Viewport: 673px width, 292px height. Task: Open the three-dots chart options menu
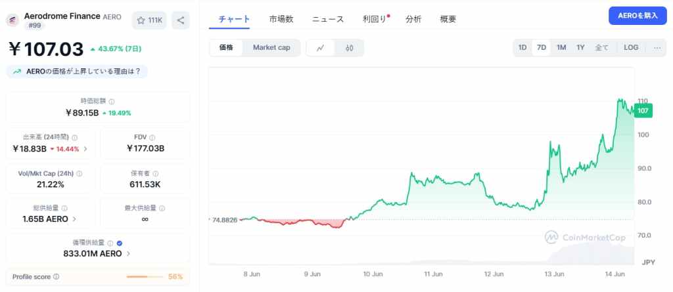[x=657, y=48]
